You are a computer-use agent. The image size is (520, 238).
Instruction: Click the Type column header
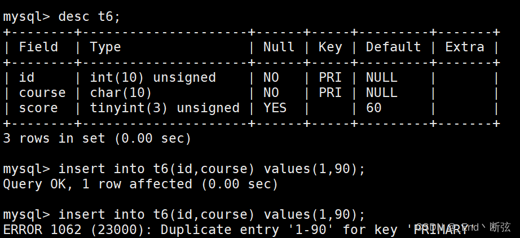pyautogui.click(x=105, y=47)
